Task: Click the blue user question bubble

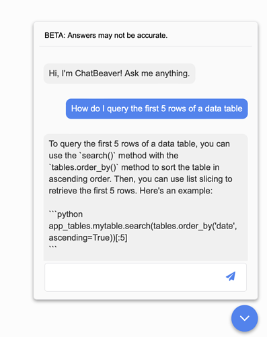Action: point(157,109)
